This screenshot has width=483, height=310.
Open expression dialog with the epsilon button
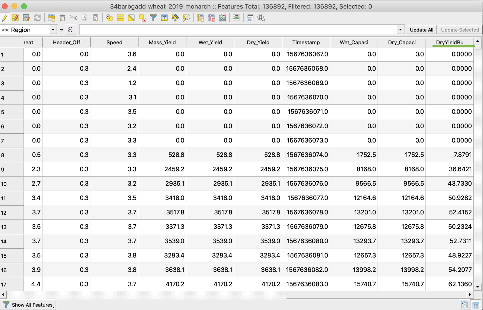70,30
